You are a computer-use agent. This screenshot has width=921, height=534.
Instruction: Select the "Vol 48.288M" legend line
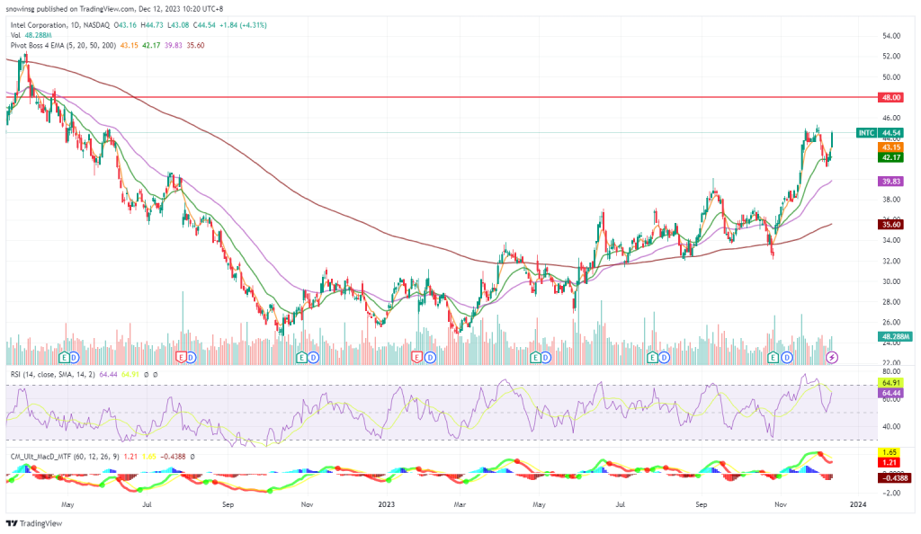point(31,35)
